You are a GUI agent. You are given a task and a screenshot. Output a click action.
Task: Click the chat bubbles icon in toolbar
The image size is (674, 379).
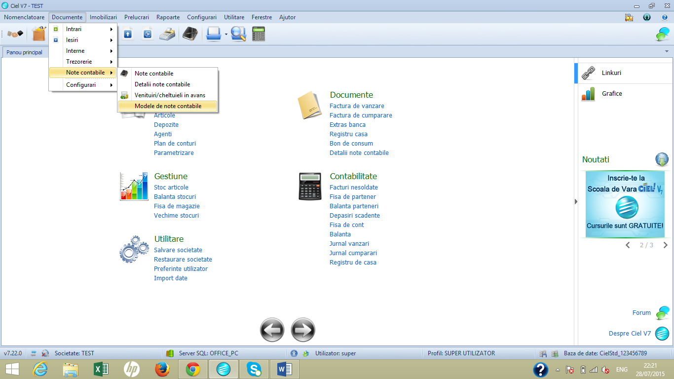(x=662, y=34)
